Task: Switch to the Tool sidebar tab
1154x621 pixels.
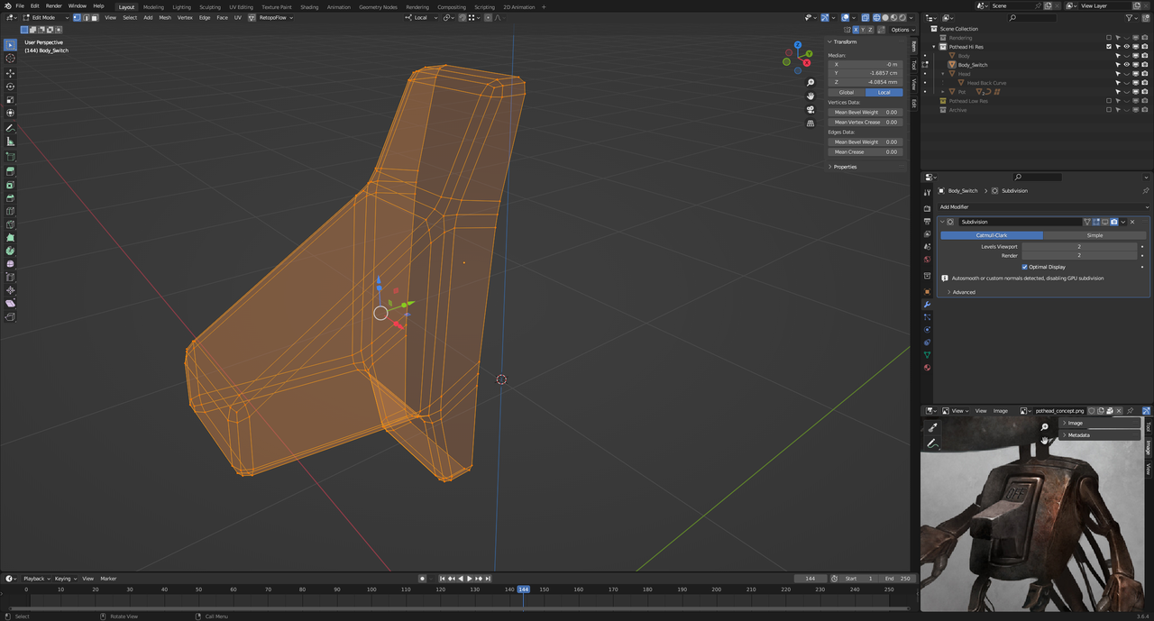Action: pyautogui.click(x=913, y=66)
